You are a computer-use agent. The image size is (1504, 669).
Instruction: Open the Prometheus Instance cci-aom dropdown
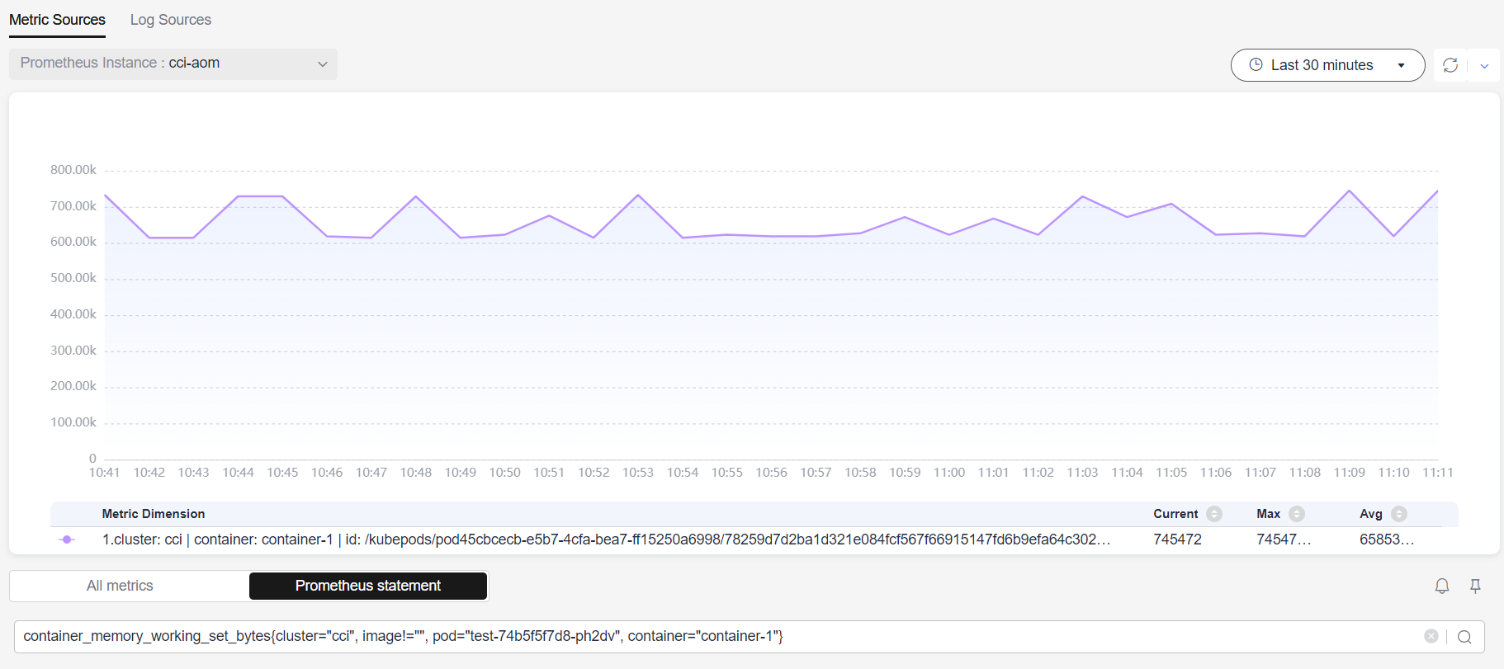[173, 64]
